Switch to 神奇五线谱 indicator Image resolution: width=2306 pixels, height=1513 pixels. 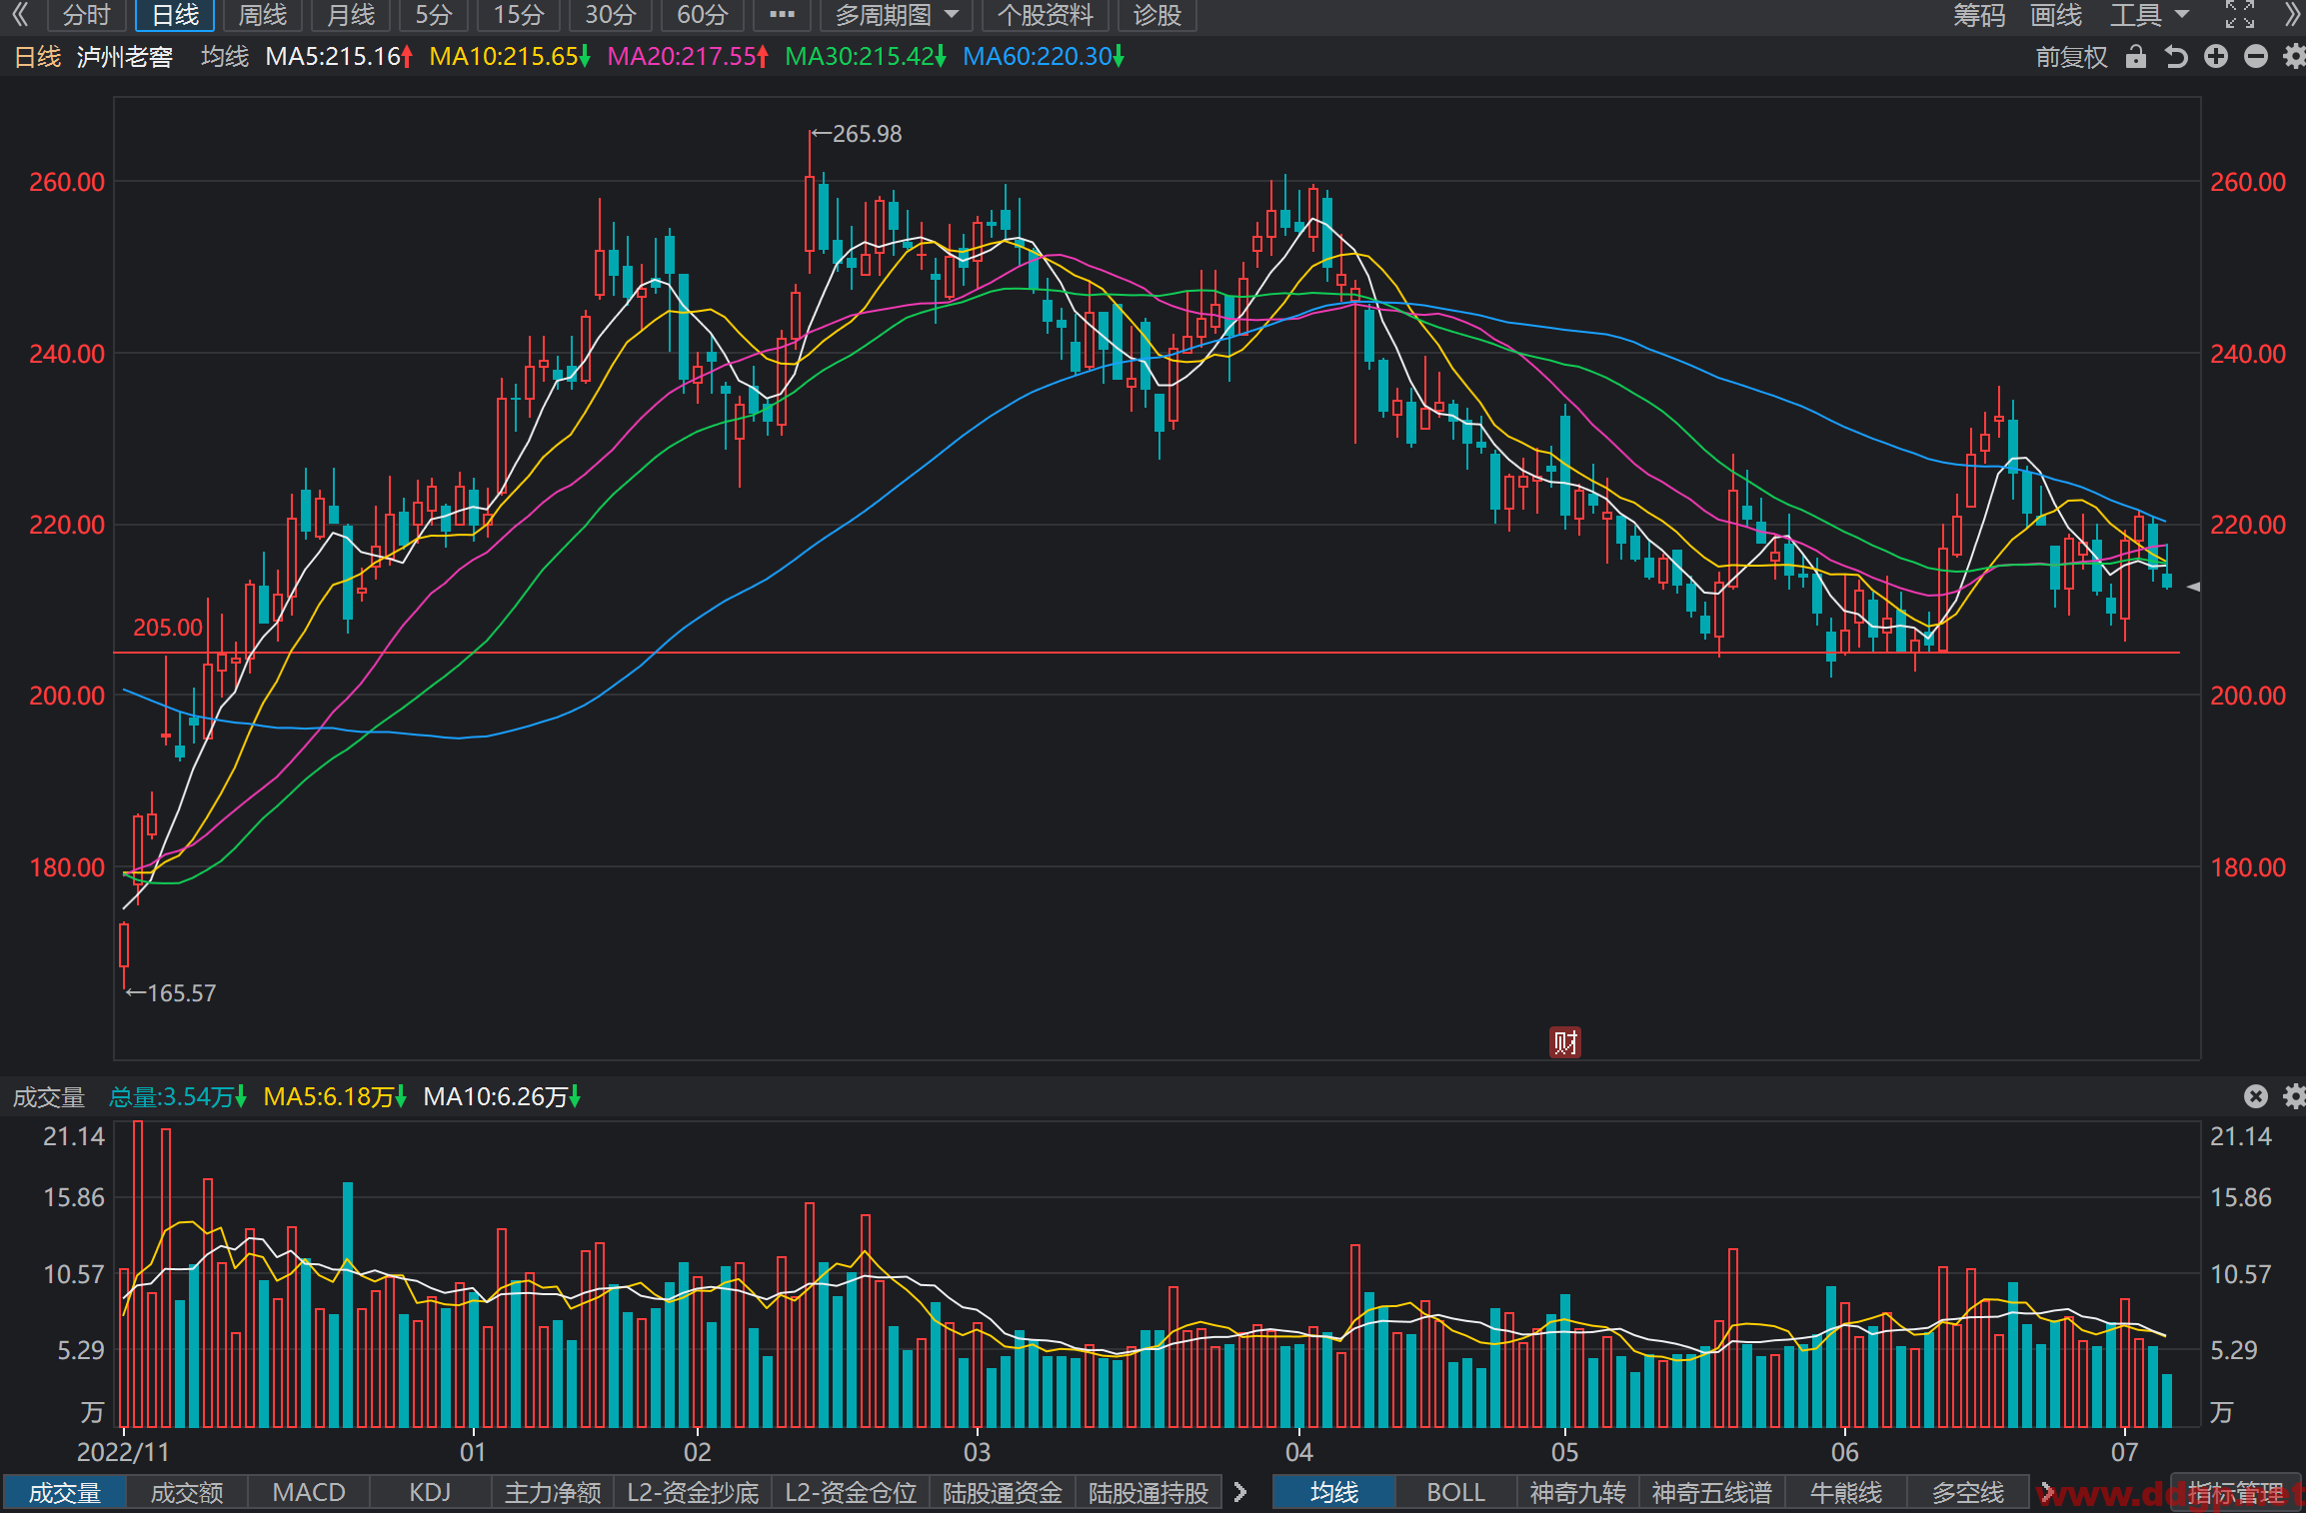click(1711, 1492)
